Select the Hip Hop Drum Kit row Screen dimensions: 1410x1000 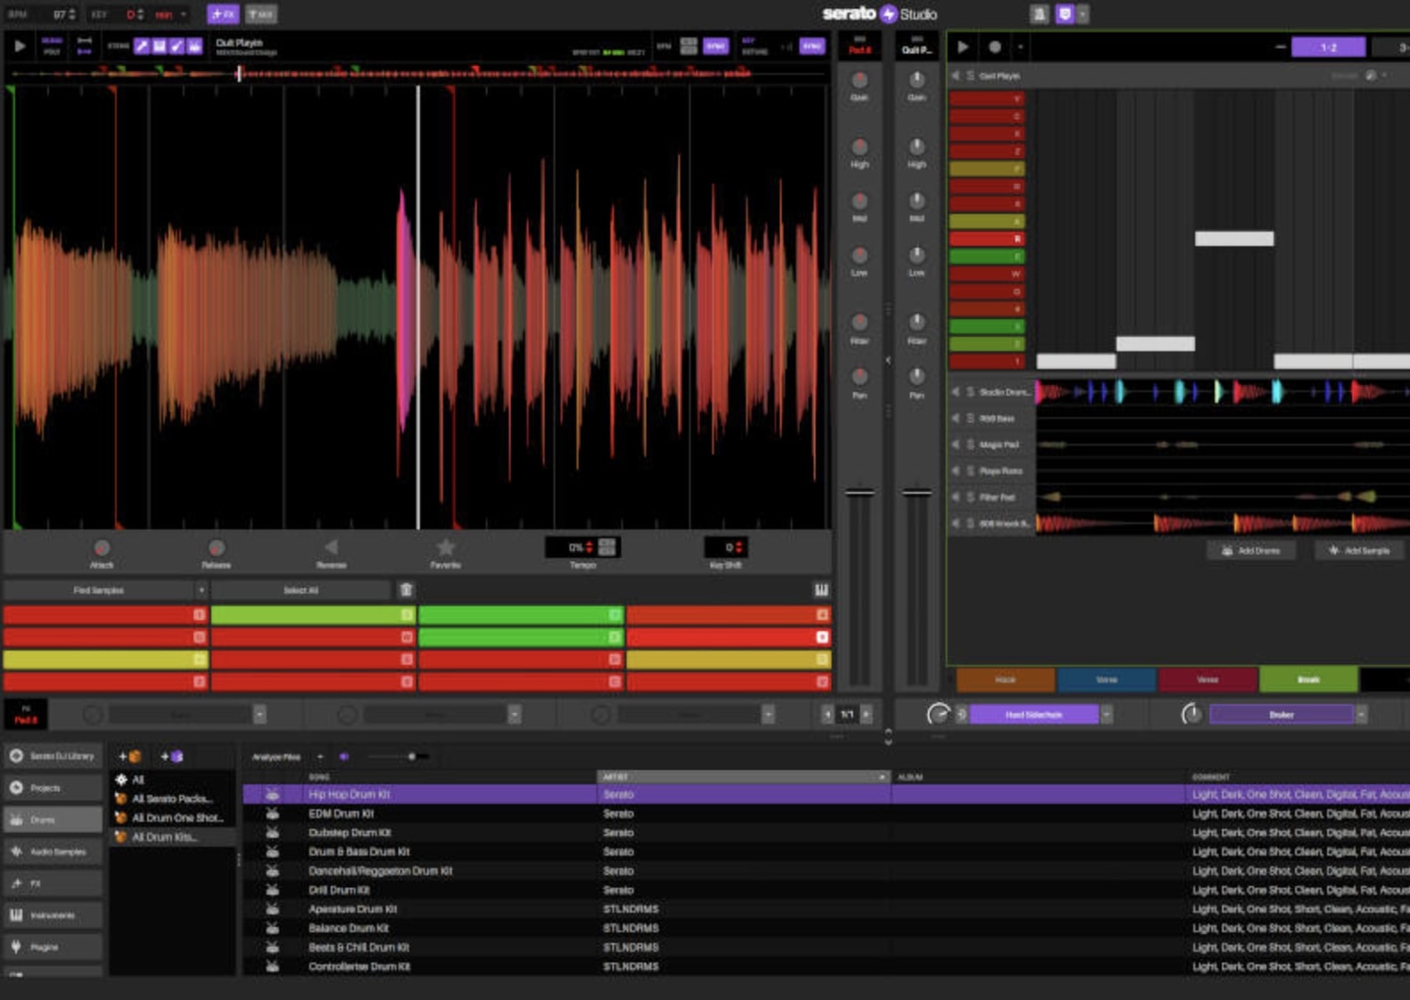point(825,794)
